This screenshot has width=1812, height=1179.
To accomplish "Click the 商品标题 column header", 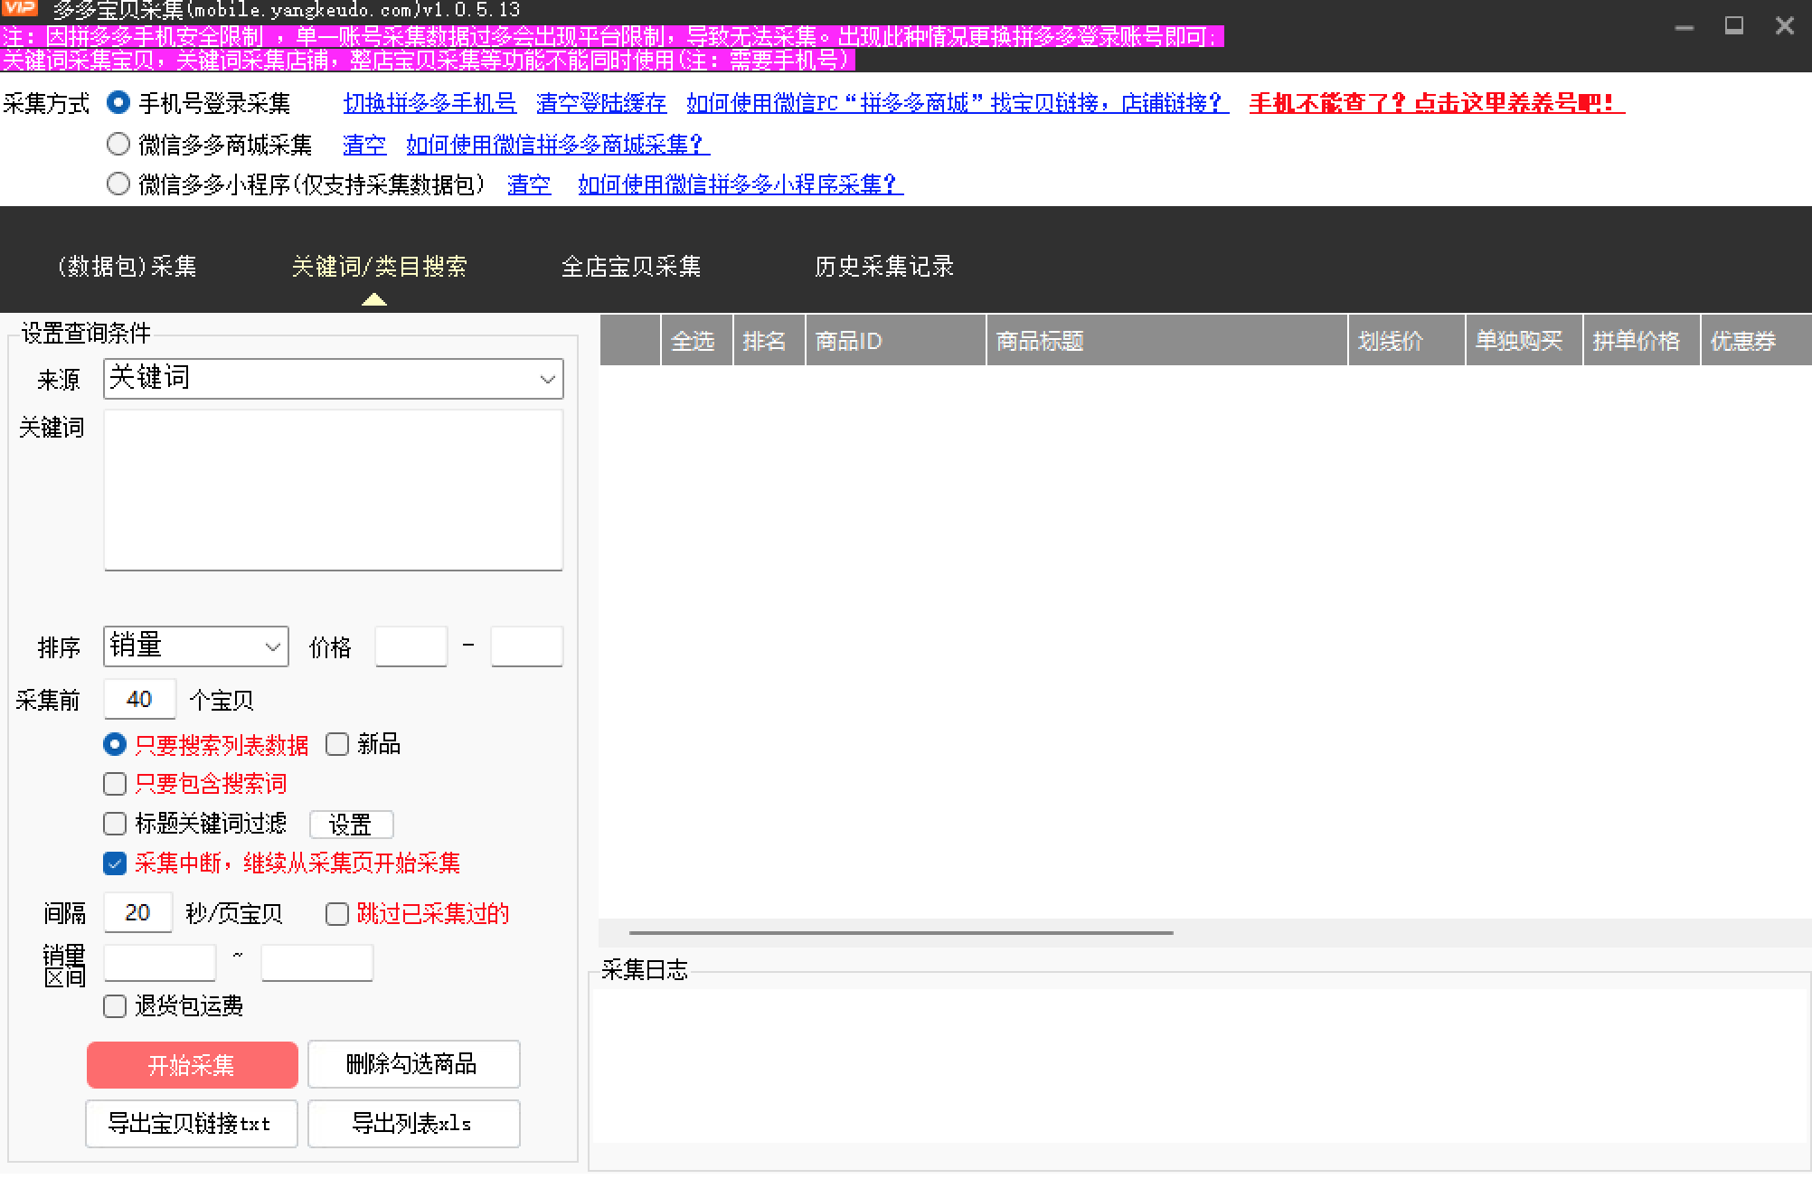I will click(1167, 341).
